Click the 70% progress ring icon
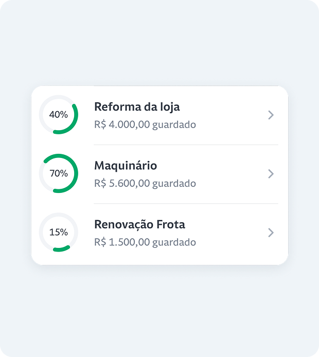 click(x=59, y=173)
